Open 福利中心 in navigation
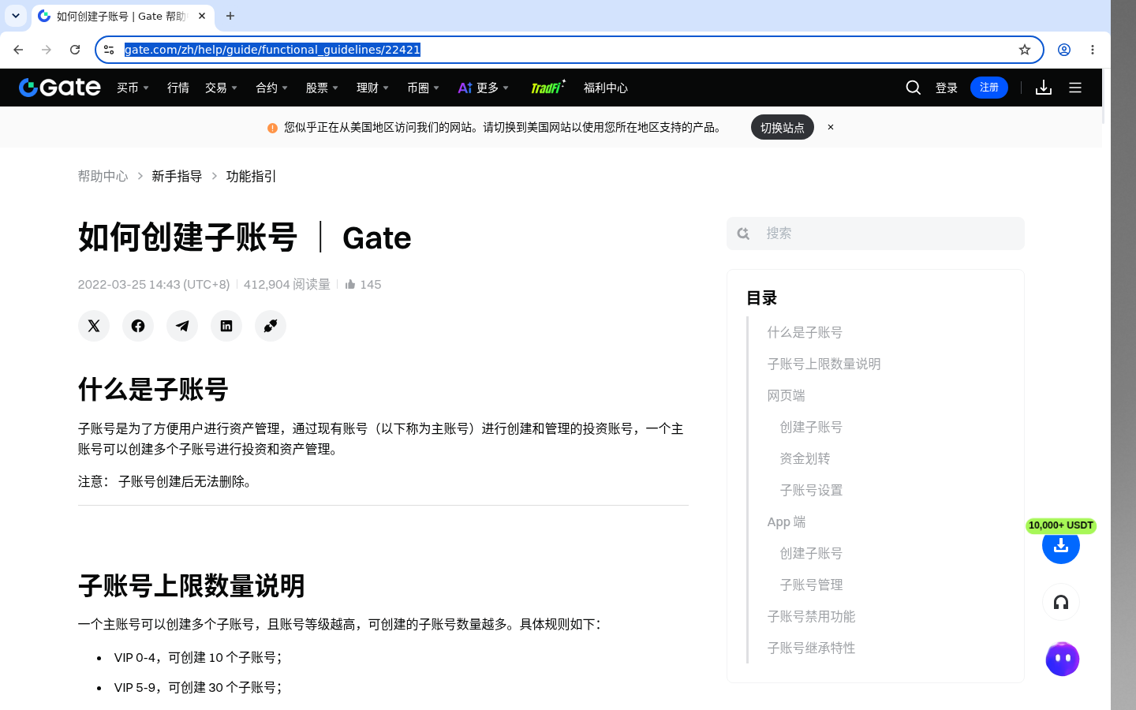Image resolution: width=1136 pixels, height=710 pixels. coord(606,88)
